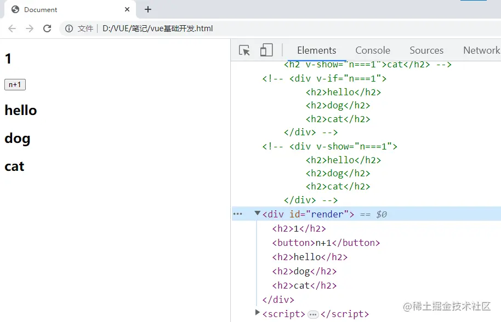Select the <h2>1</h2> node in render div

[299, 229]
